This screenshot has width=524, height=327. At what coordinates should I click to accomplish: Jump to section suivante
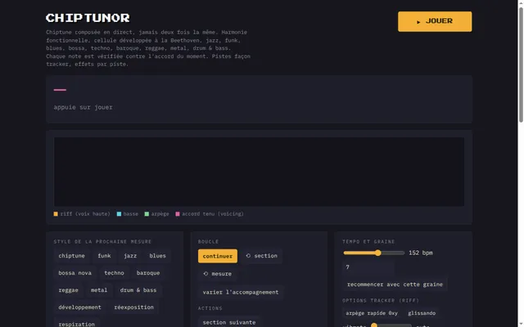[229, 322]
